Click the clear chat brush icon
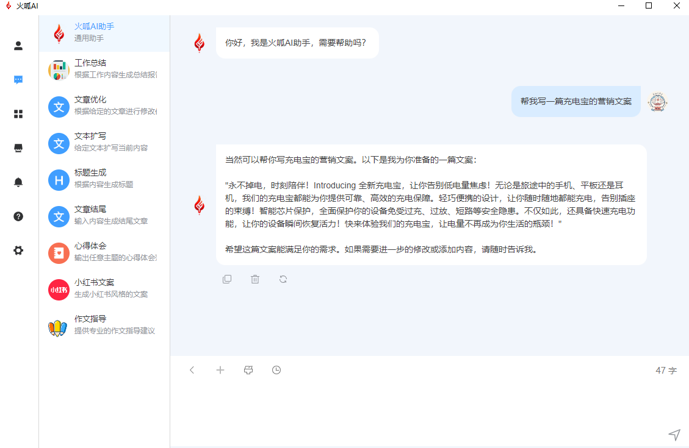The image size is (689, 448). pyautogui.click(x=248, y=370)
